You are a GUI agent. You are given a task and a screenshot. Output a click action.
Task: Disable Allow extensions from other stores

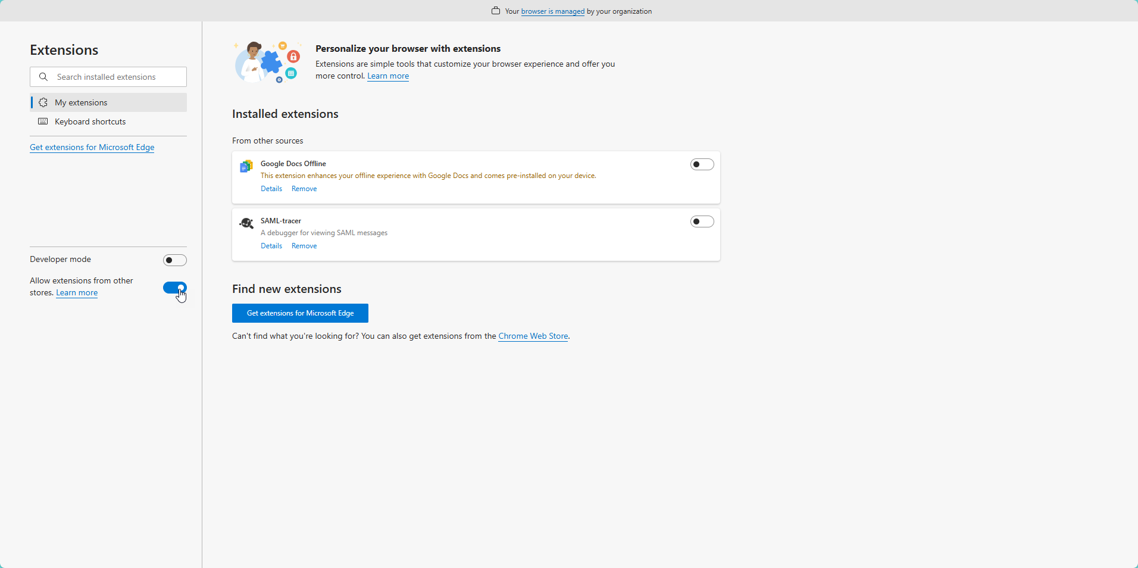coord(175,288)
